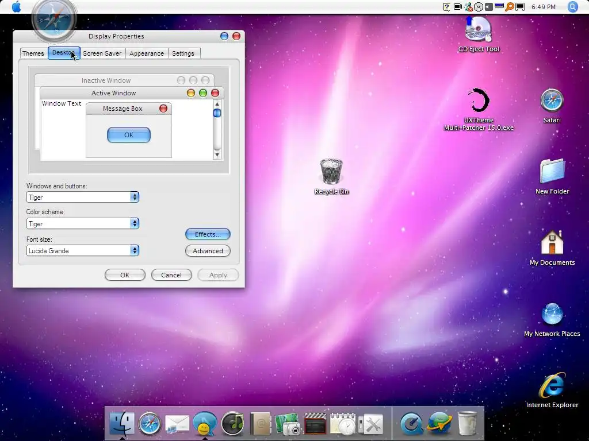Click the Spotlight search icon in menu bar
The height and width of the screenshot is (441, 589).
coord(572,7)
